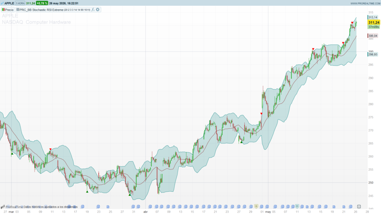Click the green buy signal at chart start
Screen dimensions: 381x214
point(12,153)
